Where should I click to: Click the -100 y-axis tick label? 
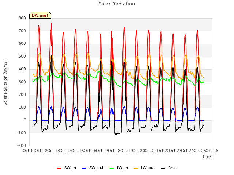(x=22, y=133)
